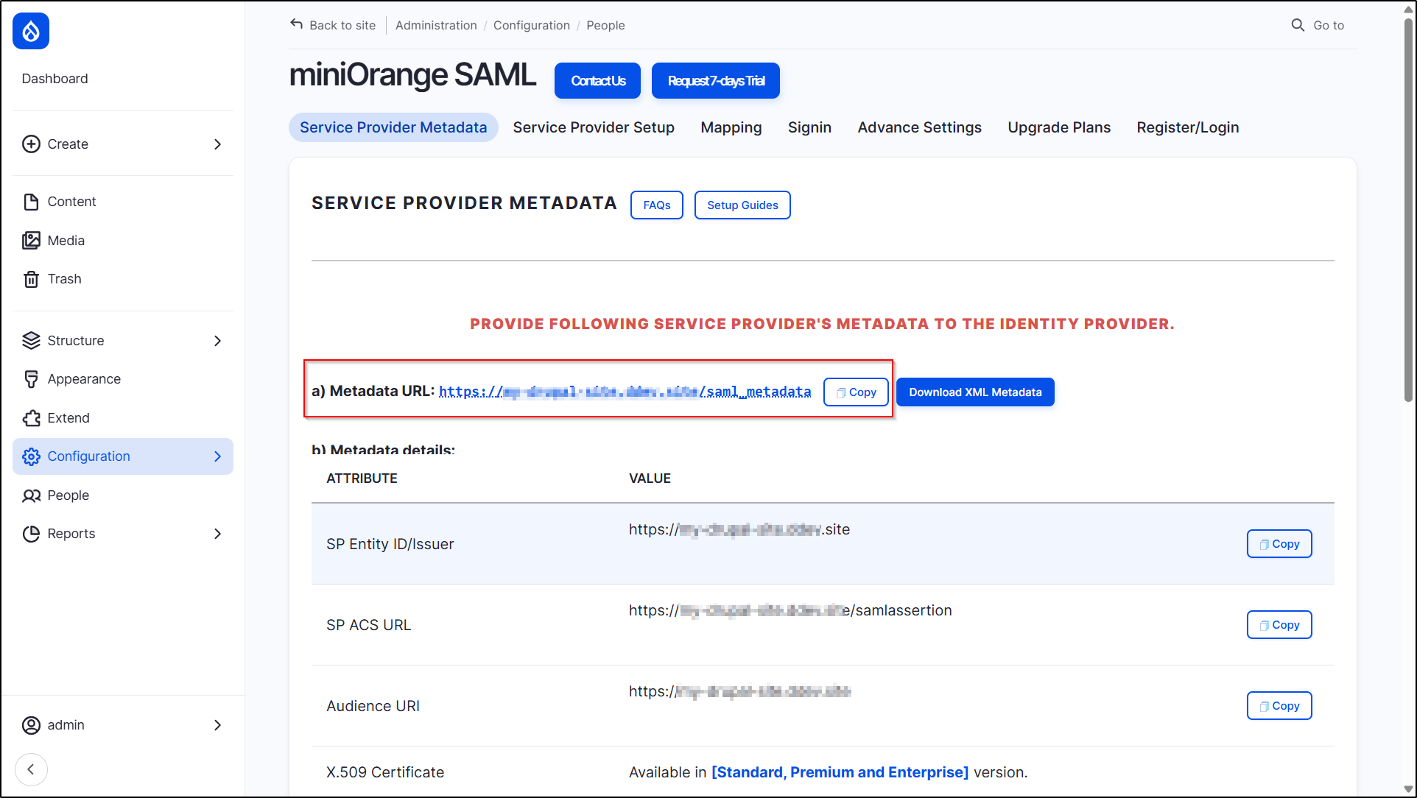Image resolution: width=1417 pixels, height=798 pixels.
Task: Copy the Audience URI value
Action: (1279, 706)
